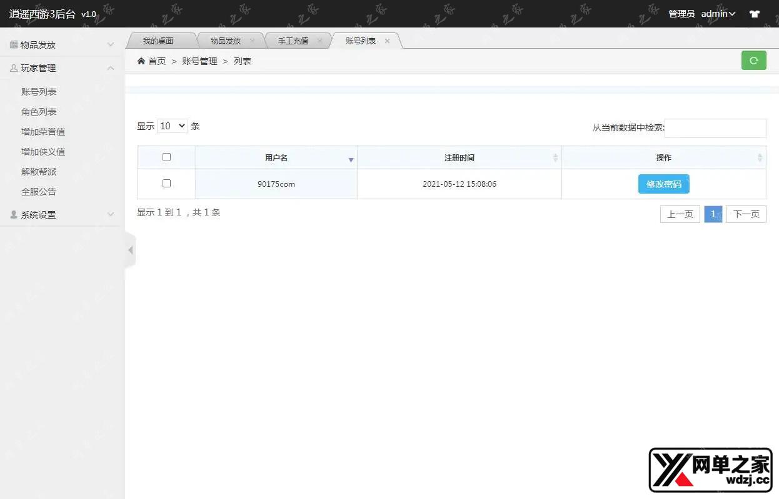Screen dimensions: 779x499
Task: Open the admin user dropdown
Action: 718,13
